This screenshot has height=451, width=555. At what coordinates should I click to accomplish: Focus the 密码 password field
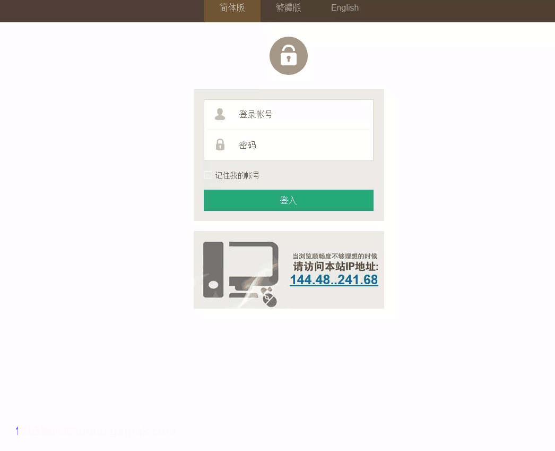pyautogui.click(x=289, y=145)
